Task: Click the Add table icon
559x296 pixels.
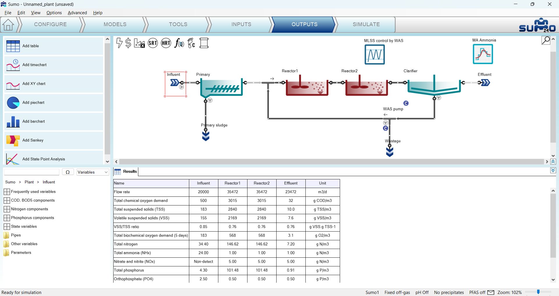Action: [x=13, y=46]
